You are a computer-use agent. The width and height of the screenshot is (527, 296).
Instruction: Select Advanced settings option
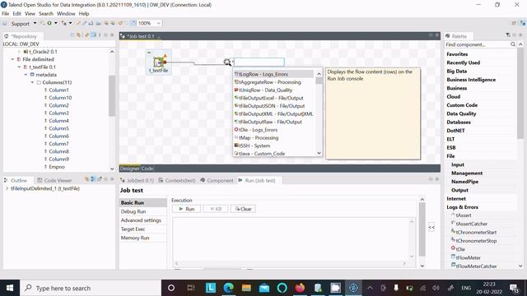pos(142,220)
